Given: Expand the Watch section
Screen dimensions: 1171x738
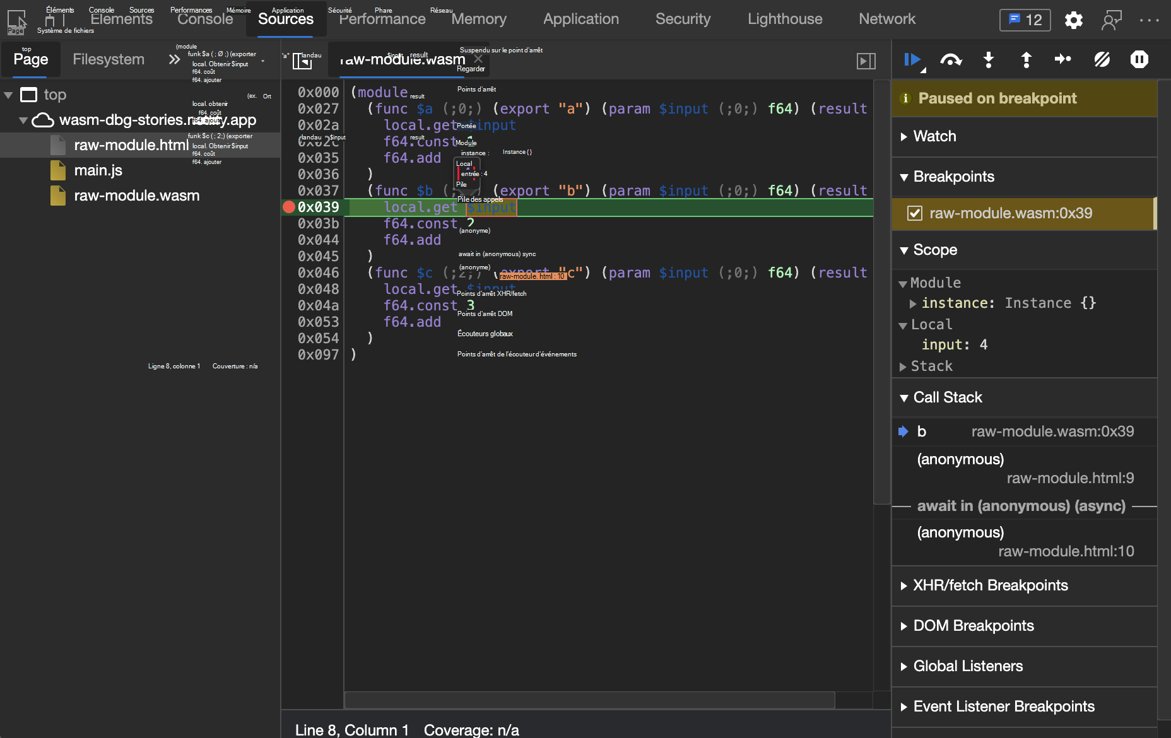Looking at the screenshot, I should pos(934,136).
